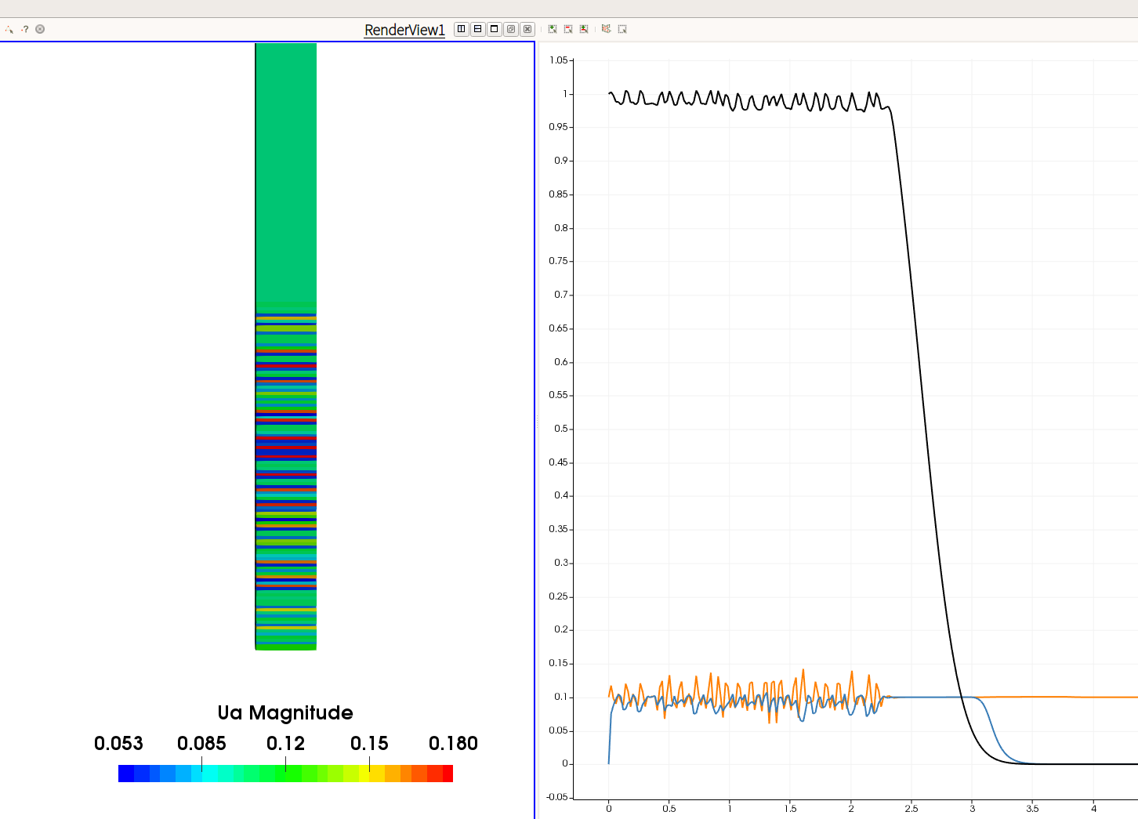
Task: Click the -0.05 tick label on the Y axis
Action: coord(557,797)
